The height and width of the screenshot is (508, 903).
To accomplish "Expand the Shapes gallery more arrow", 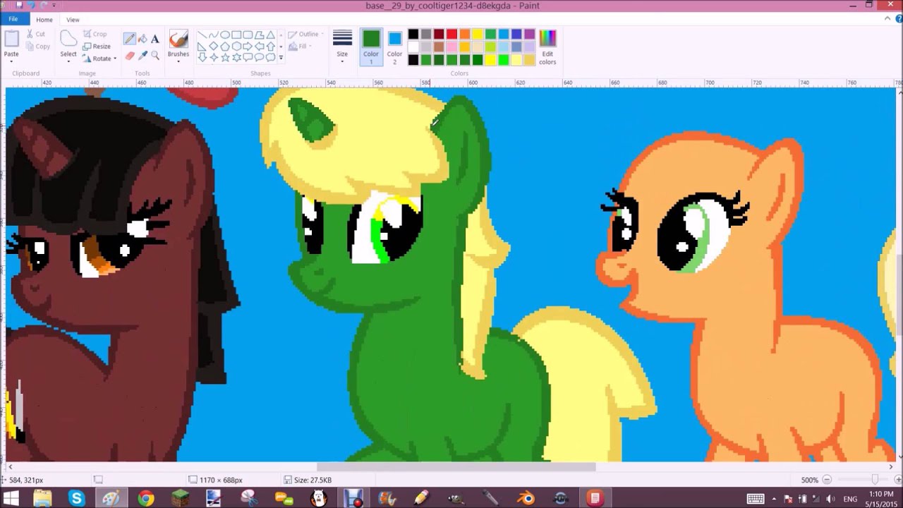I will pyautogui.click(x=281, y=58).
